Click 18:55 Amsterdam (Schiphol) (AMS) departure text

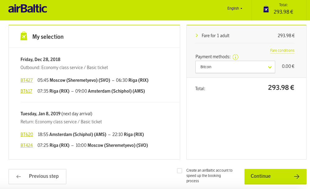72,134
